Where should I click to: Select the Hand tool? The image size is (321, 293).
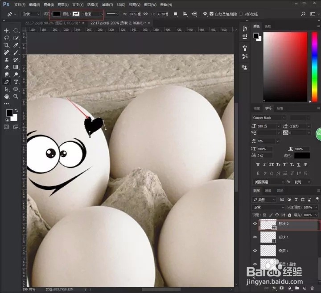[x=7, y=96]
